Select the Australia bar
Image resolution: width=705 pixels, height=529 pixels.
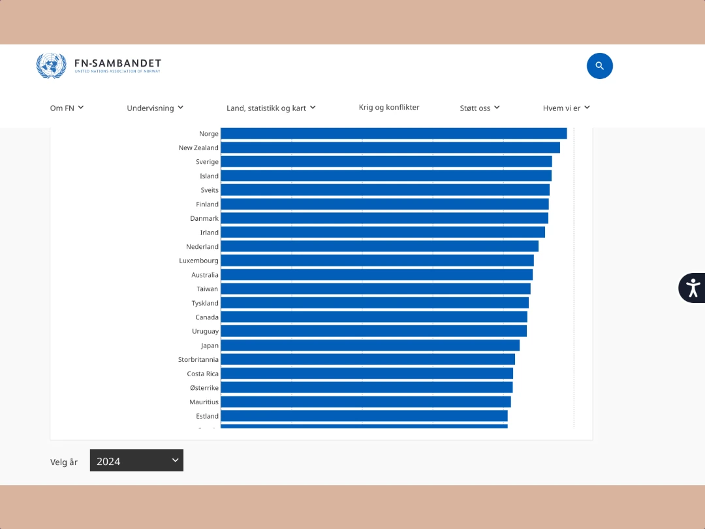pyautogui.click(x=377, y=275)
